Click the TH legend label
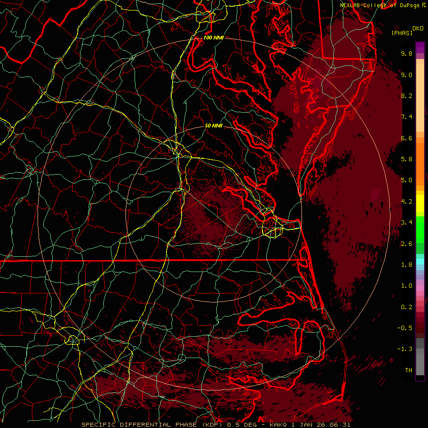 (409, 370)
